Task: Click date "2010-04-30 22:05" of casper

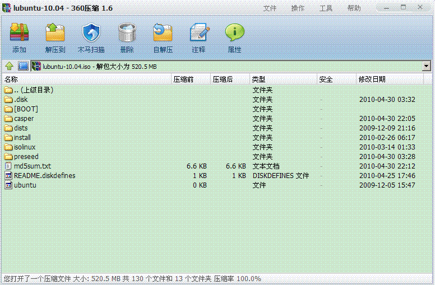Action: (387, 119)
